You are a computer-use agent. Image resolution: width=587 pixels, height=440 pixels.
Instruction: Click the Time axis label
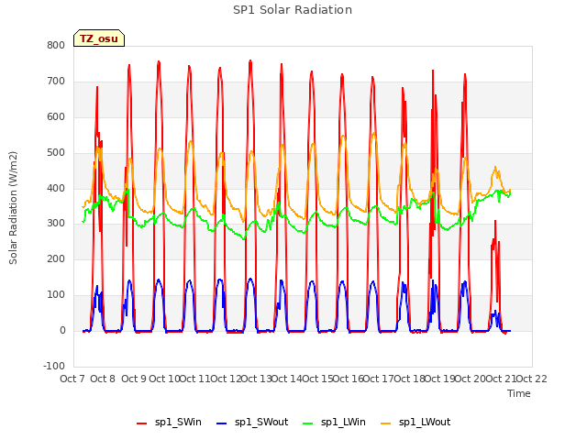[519, 393]
